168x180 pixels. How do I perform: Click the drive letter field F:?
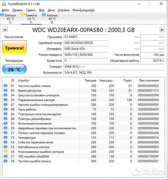(86, 61)
